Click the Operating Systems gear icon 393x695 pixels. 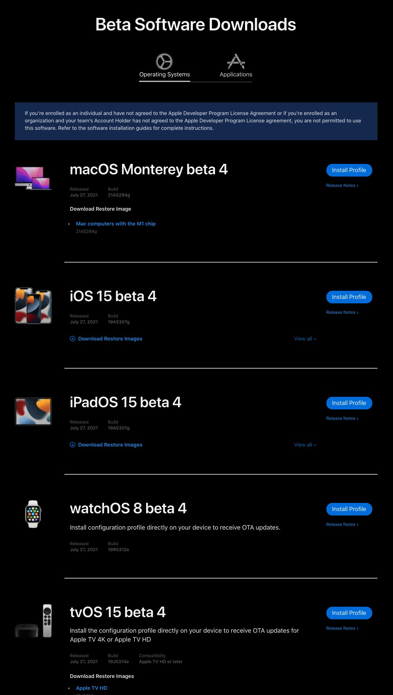click(x=164, y=62)
